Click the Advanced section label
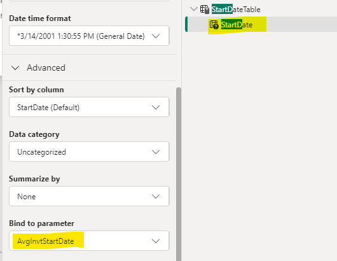The image size is (337, 261). click(46, 67)
